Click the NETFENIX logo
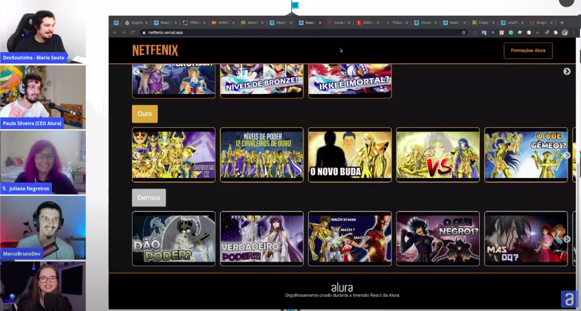The image size is (581, 311). point(155,50)
